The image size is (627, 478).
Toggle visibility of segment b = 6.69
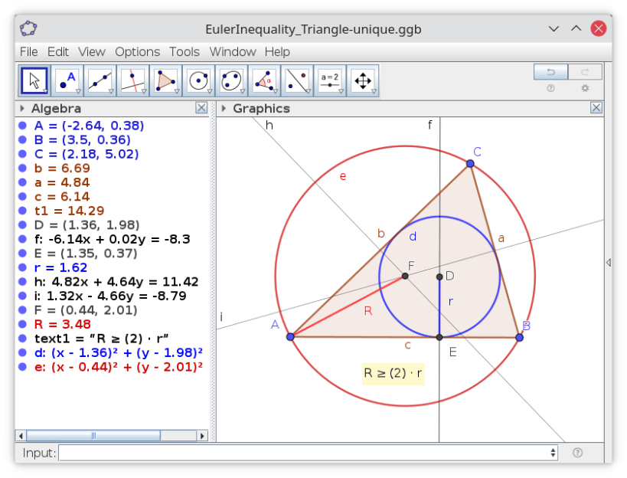tap(22, 168)
